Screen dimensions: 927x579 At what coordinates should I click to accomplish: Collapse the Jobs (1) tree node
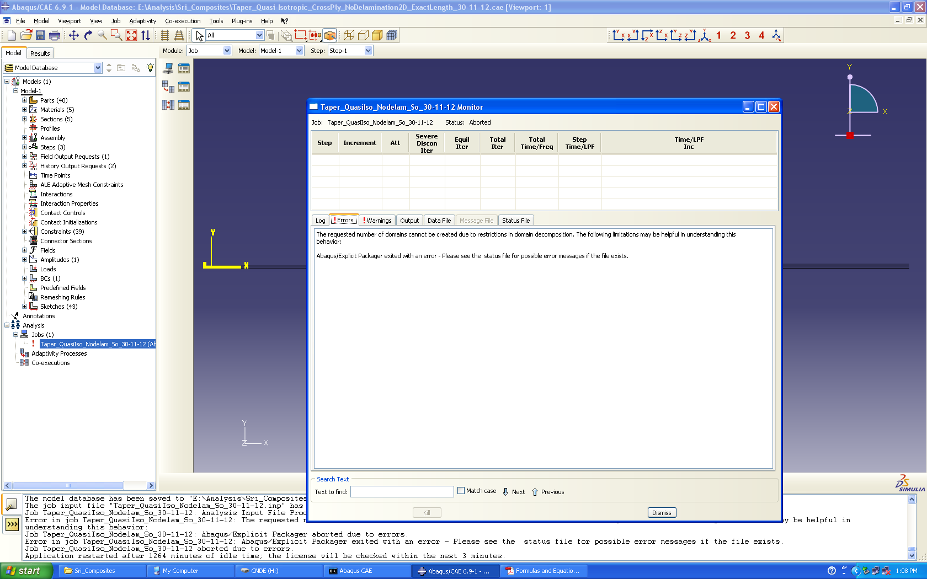[15, 335]
